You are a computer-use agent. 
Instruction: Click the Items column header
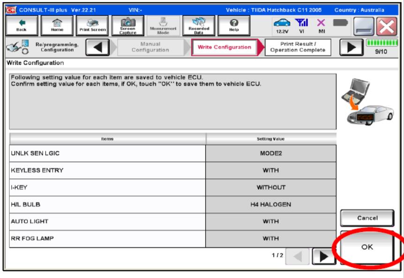pos(107,139)
